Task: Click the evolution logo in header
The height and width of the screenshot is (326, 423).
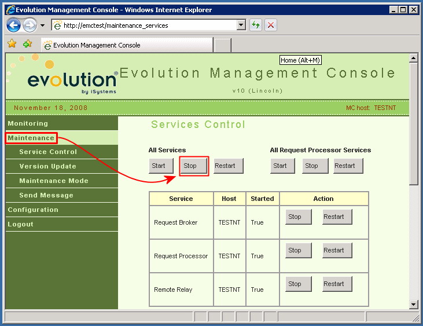Action: [x=72, y=81]
